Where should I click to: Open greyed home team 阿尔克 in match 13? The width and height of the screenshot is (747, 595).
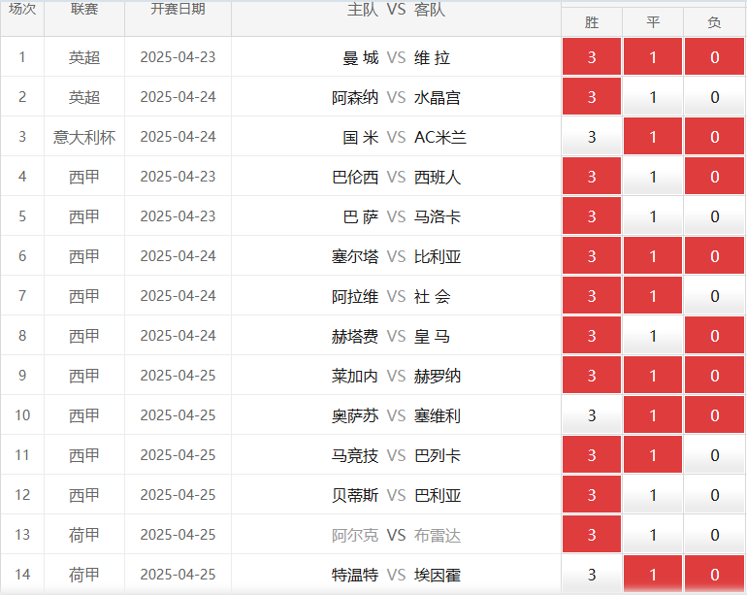(x=355, y=536)
